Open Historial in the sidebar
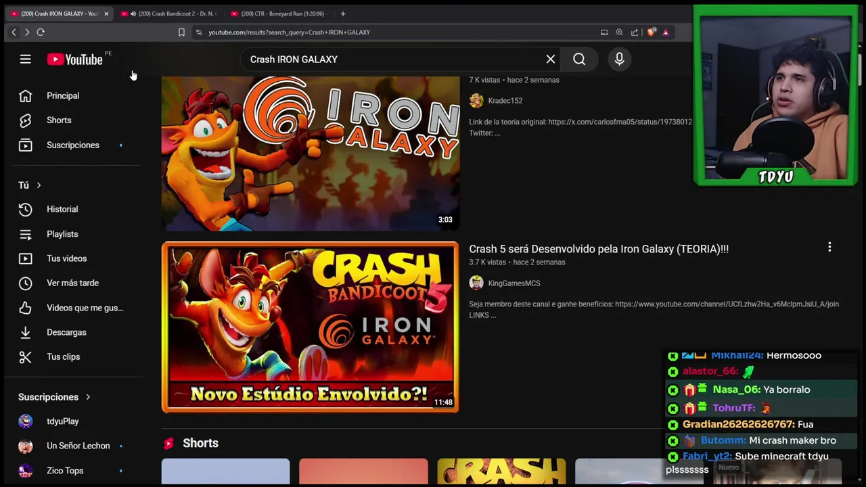 click(62, 209)
